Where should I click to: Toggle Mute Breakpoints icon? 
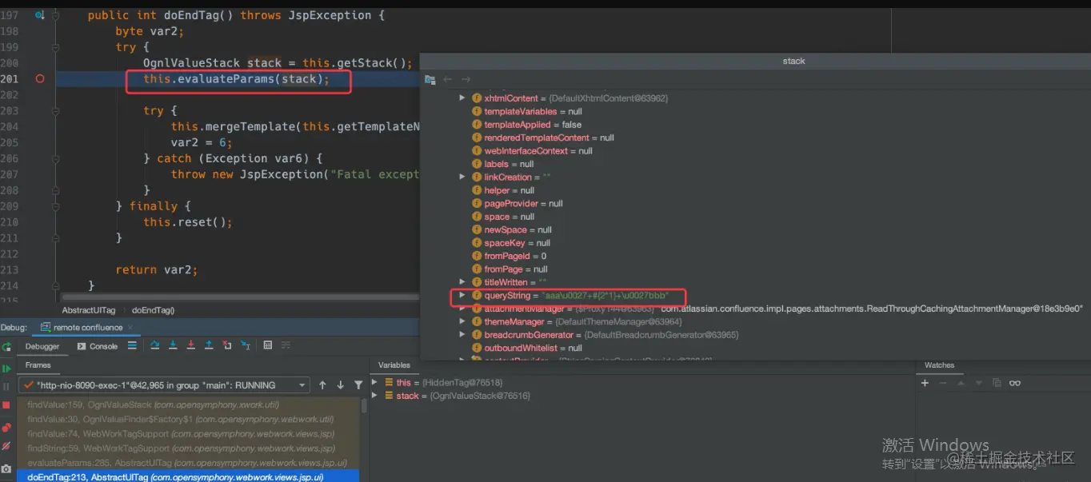click(x=6, y=446)
